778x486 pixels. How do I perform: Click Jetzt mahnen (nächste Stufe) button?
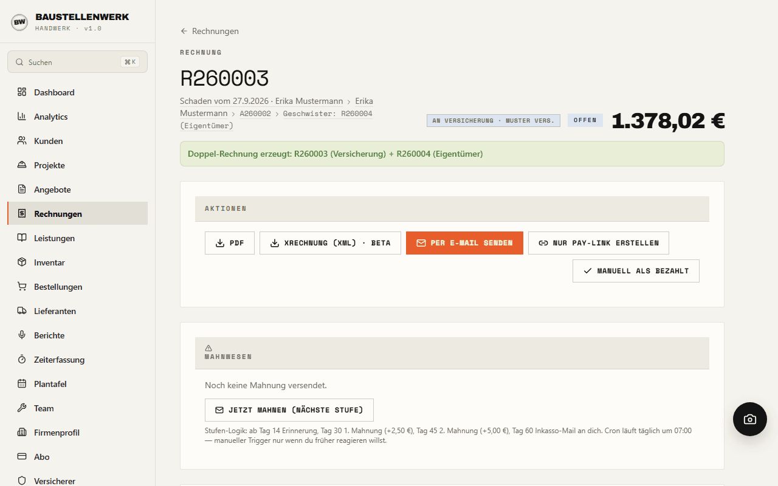click(289, 410)
